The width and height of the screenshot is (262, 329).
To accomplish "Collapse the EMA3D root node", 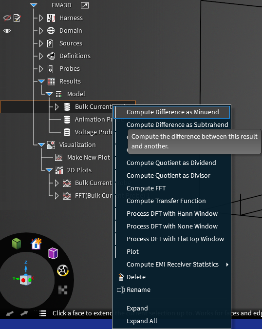I will [34, 5].
